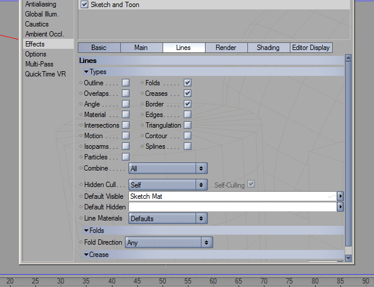
Task: Toggle the Self-Culling checkbox
Action: [x=251, y=184]
